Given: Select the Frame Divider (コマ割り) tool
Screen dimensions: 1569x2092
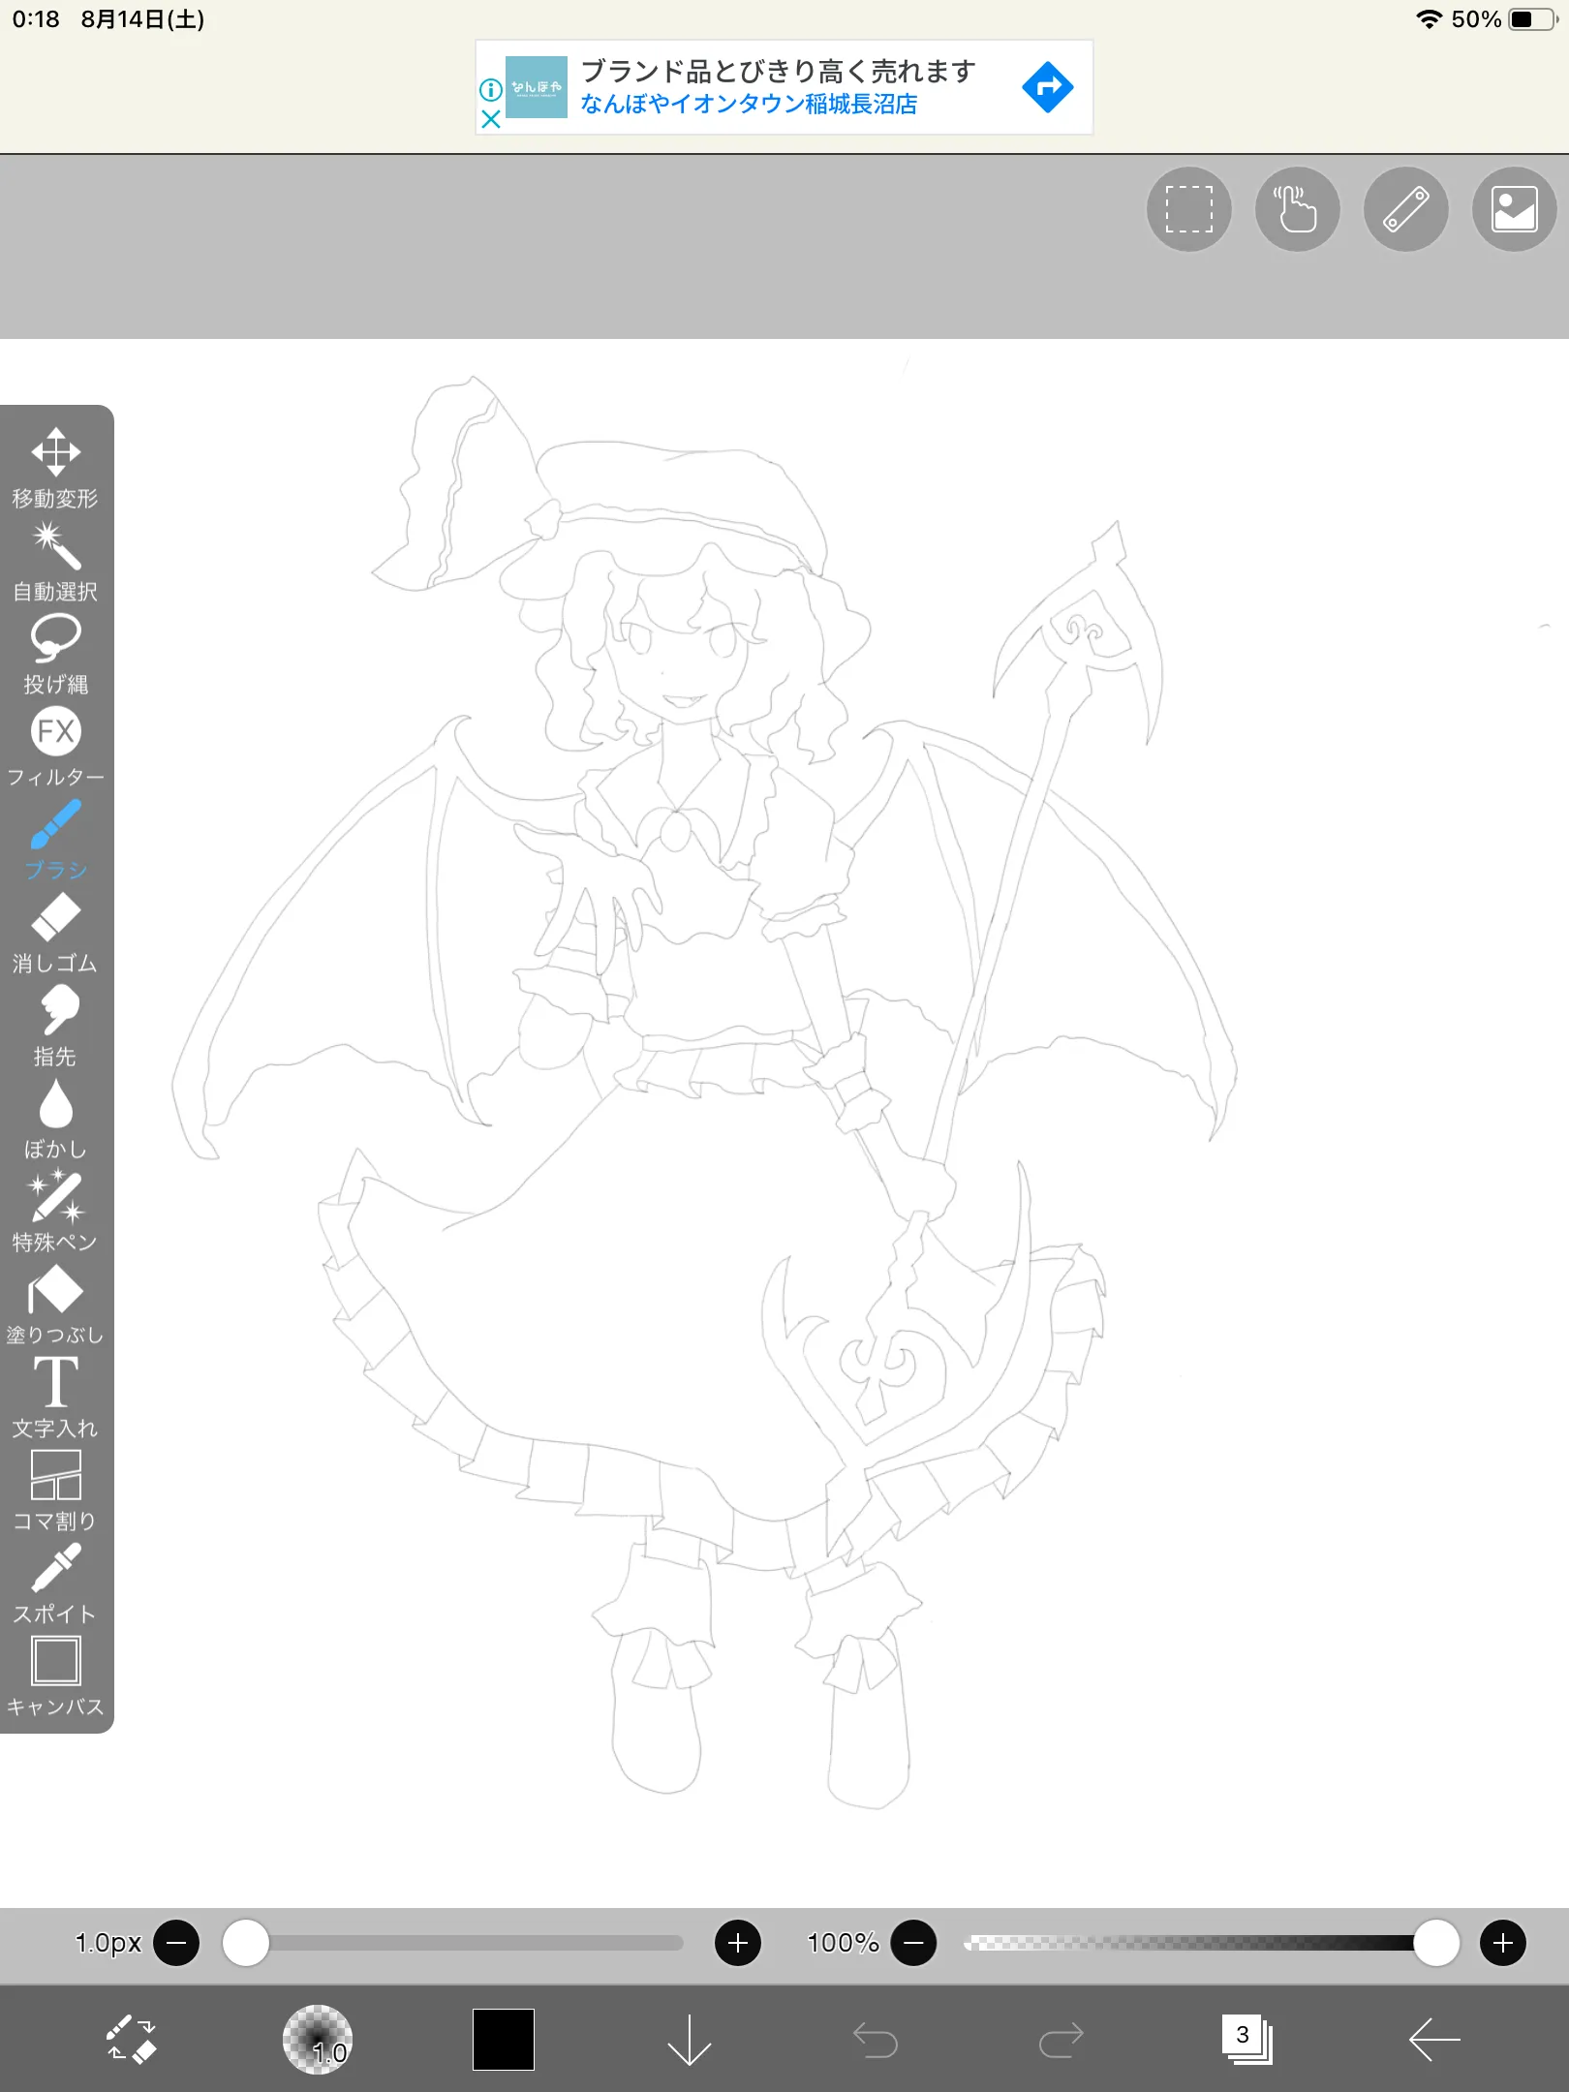Looking at the screenshot, I should point(55,1492).
